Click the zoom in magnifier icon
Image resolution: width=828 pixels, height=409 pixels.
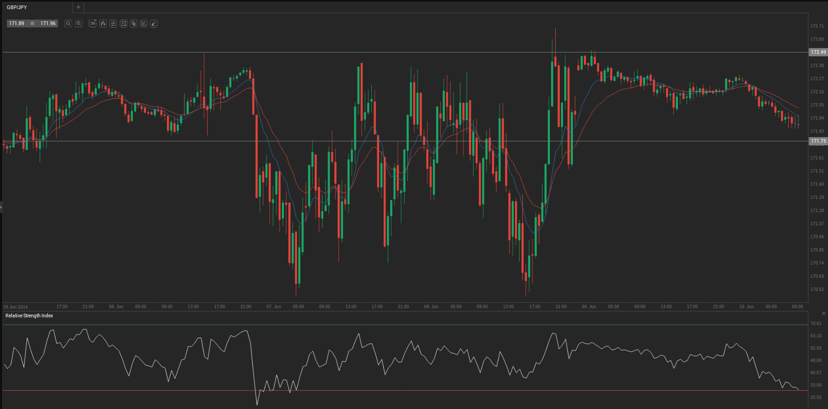pyautogui.click(x=79, y=24)
